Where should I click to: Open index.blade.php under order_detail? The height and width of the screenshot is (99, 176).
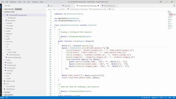pos(14,55)
